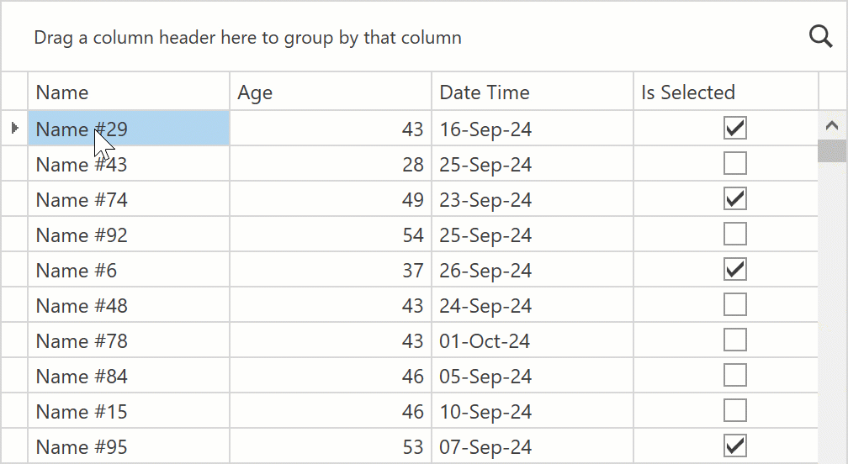Click the row indicator arrow for Name #29
848x464 pixels.
coord(14,129)
